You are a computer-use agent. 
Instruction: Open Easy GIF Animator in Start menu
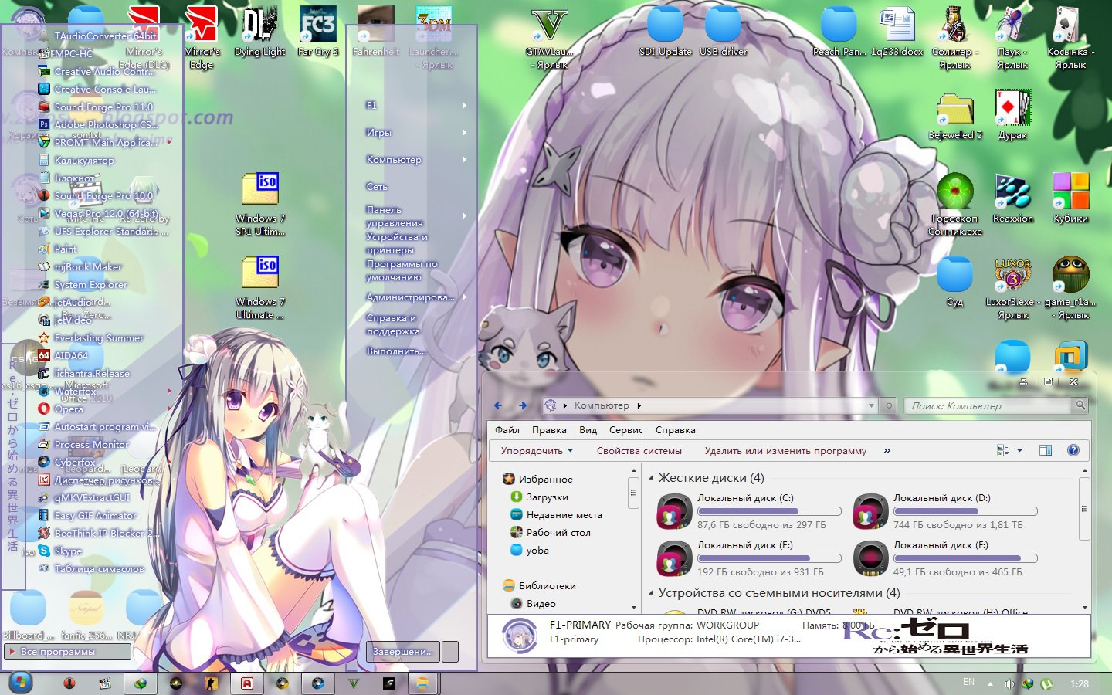click(x=87, y=515)
